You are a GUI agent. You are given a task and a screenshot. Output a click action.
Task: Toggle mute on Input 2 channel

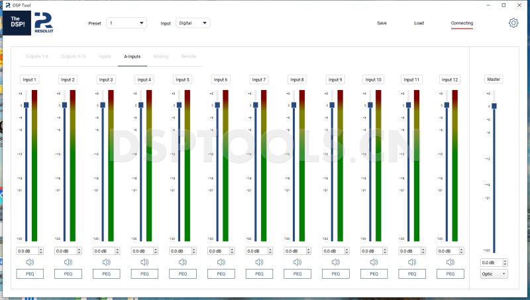68,262
